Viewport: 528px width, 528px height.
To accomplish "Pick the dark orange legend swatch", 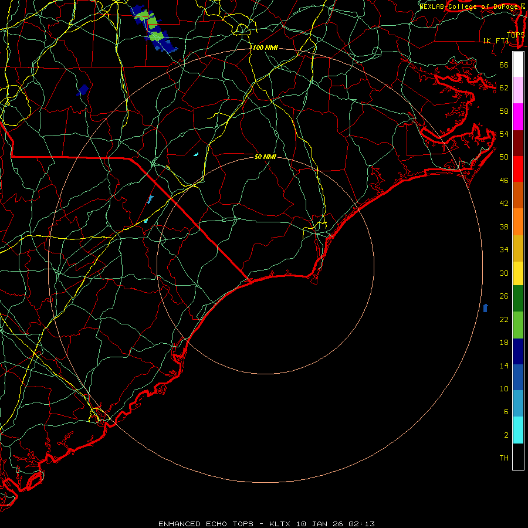I will tap(518, 195).
